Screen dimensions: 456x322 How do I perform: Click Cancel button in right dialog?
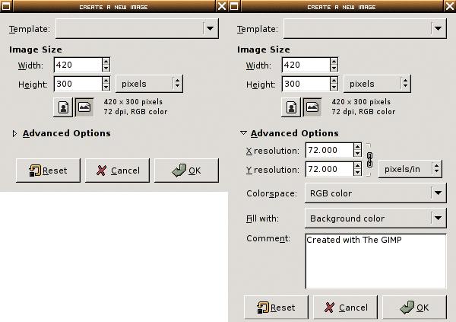coord(345,308)
